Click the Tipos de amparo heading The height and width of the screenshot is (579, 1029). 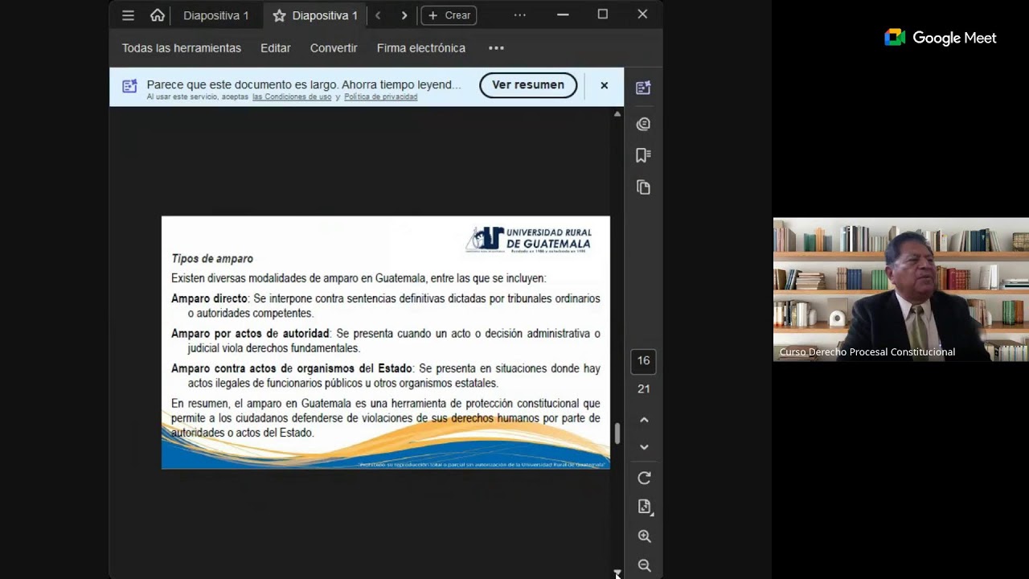[x=212, y=259]
